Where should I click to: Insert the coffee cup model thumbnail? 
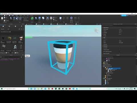point(21,38)
